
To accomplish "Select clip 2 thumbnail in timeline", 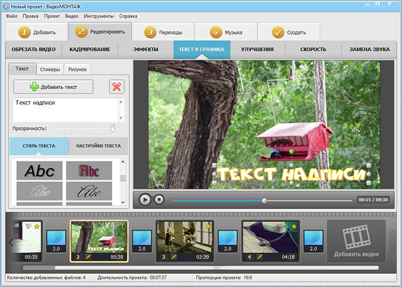I will [99, 241].
